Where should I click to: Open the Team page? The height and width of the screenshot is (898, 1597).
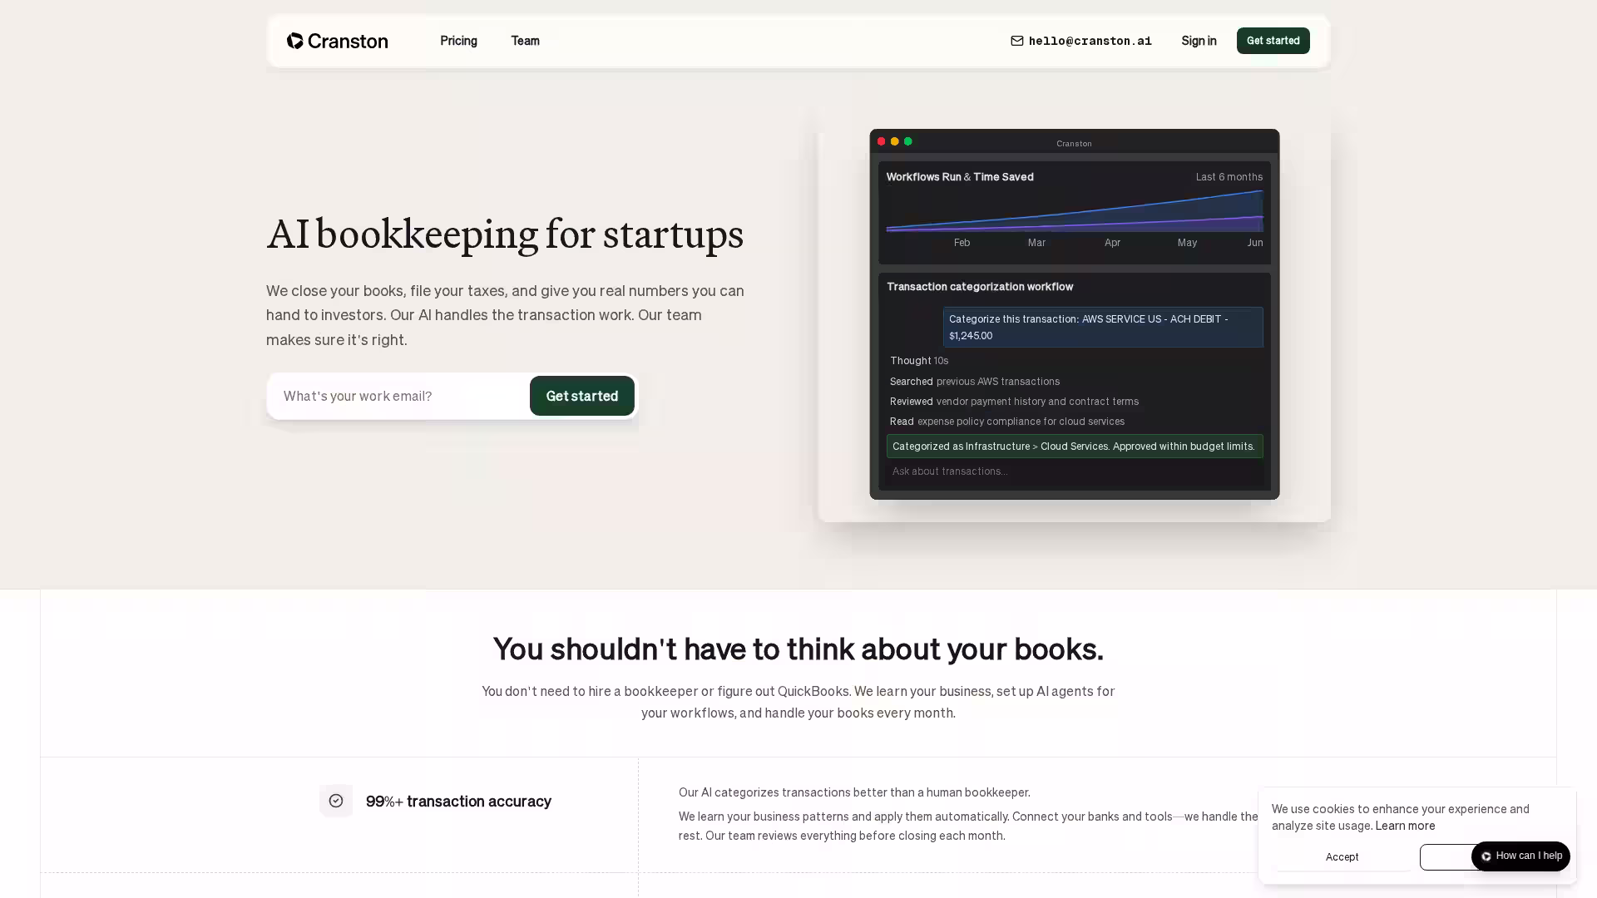point(525,41)
